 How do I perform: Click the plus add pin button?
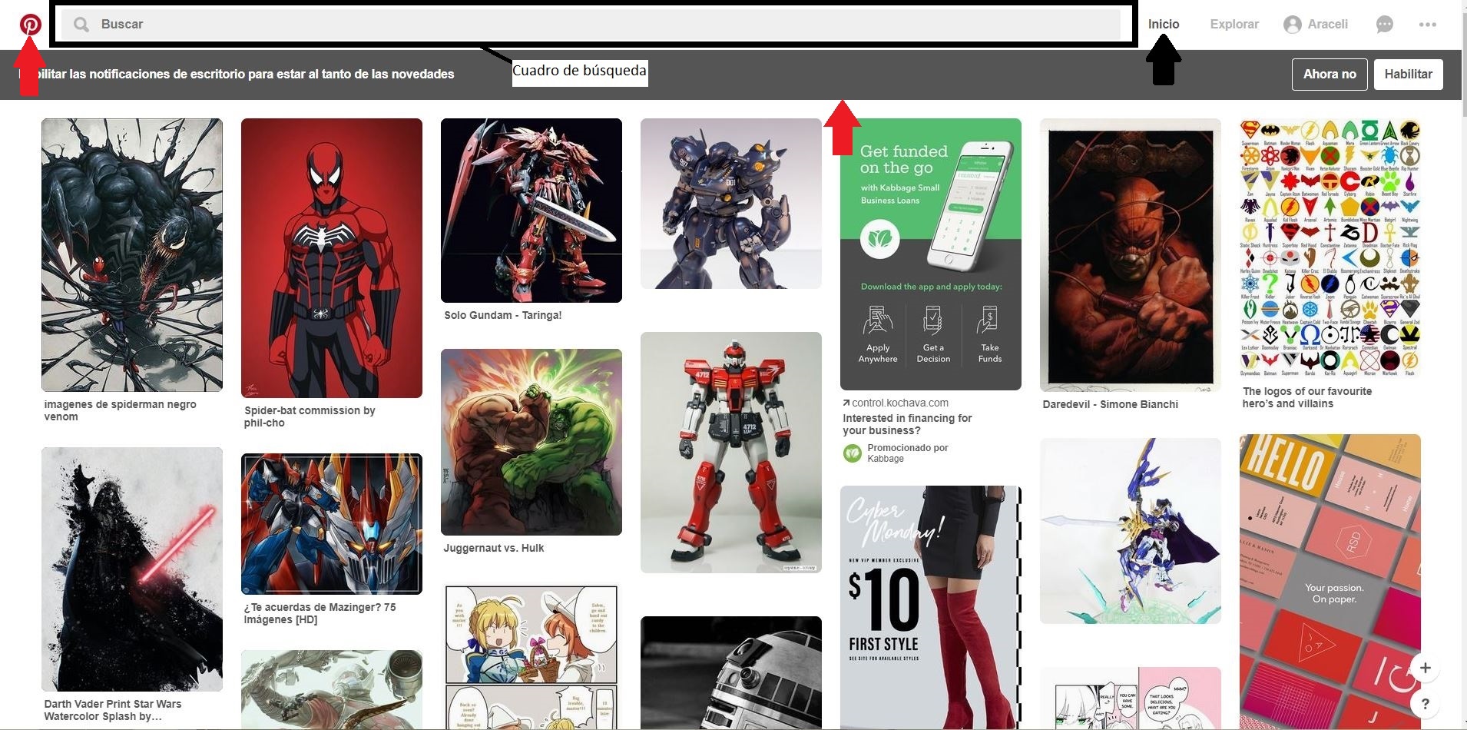(1426, 668)
